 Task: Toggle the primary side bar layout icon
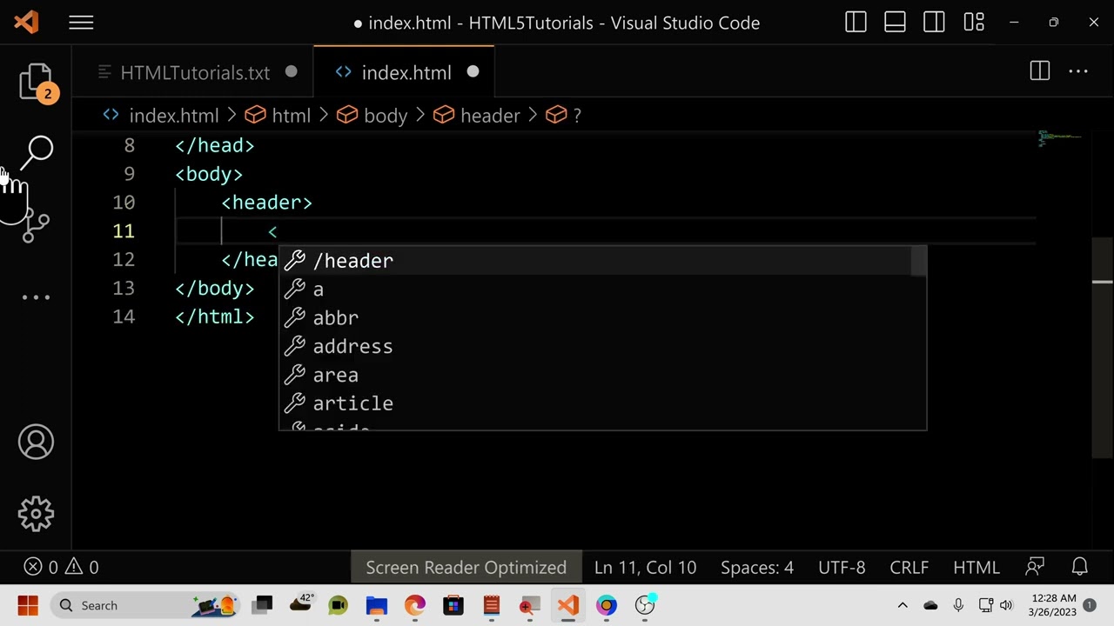point(856,23)
